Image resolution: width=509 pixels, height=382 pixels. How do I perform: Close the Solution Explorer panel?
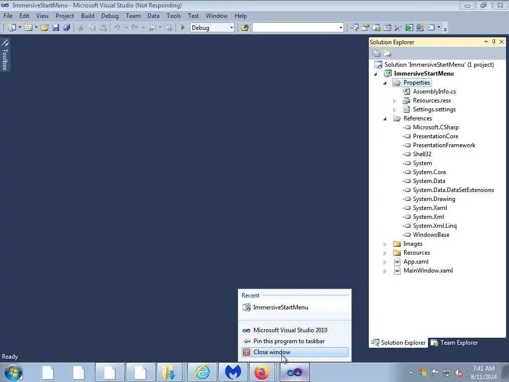click(x=502, y=42)
